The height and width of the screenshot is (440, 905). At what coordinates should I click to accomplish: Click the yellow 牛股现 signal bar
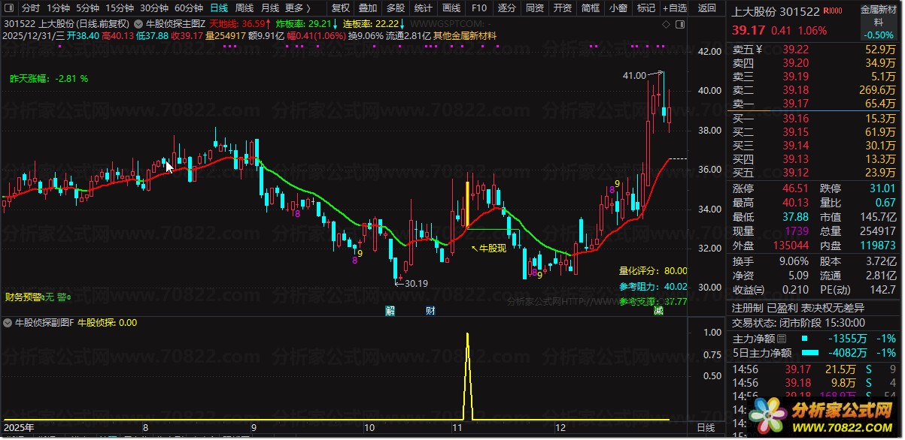pyautogui.click(x=467, y=204)
